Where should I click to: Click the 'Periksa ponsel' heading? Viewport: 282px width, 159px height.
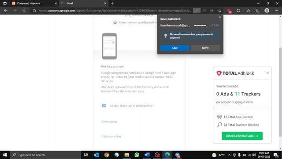[x=112, y=66]
